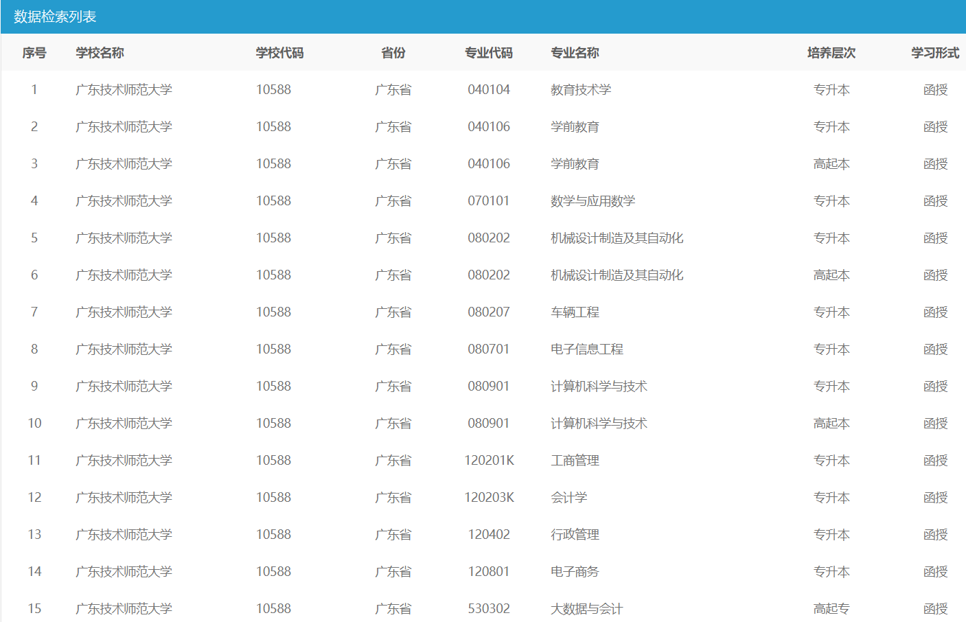Click the 学习形式 column header
The height and width of the screenshot is (622, 966).
tap(935, 53)
